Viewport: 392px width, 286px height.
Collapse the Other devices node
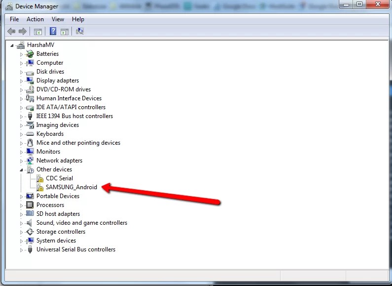[21, 170]
